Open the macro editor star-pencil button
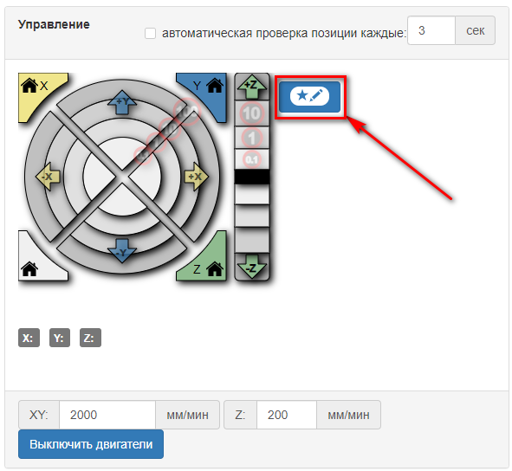Screen dimensions: 512x471 pyautogui.click(x=309, y=97)
